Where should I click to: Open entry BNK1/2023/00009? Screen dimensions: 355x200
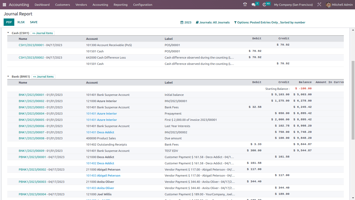(31, 151)
